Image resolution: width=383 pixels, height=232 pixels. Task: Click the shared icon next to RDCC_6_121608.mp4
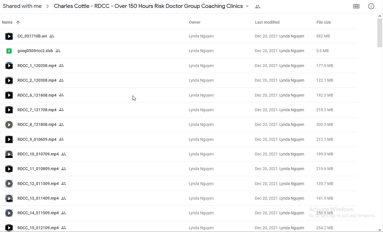coord(61,95)
